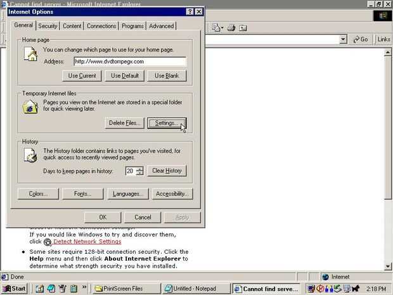This screenshot has width=393, height=295.
Task: Click the Cannot find server taskbar button
Action: (266, 289)
